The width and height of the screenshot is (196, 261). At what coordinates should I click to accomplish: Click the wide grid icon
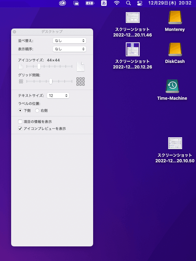[81, 81]
